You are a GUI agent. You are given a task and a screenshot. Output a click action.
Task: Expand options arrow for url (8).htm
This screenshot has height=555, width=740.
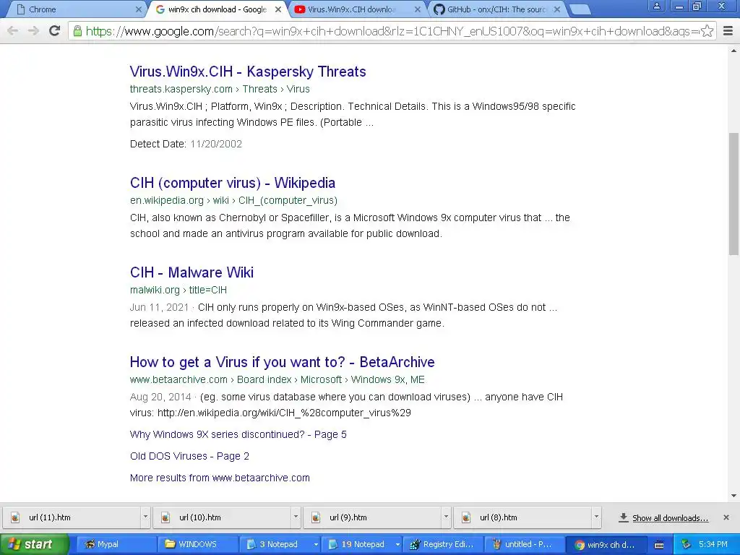[x=596, y=517]
